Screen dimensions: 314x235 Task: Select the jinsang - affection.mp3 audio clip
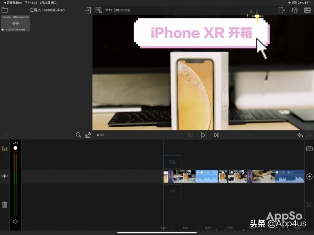(x=15, y=23)
